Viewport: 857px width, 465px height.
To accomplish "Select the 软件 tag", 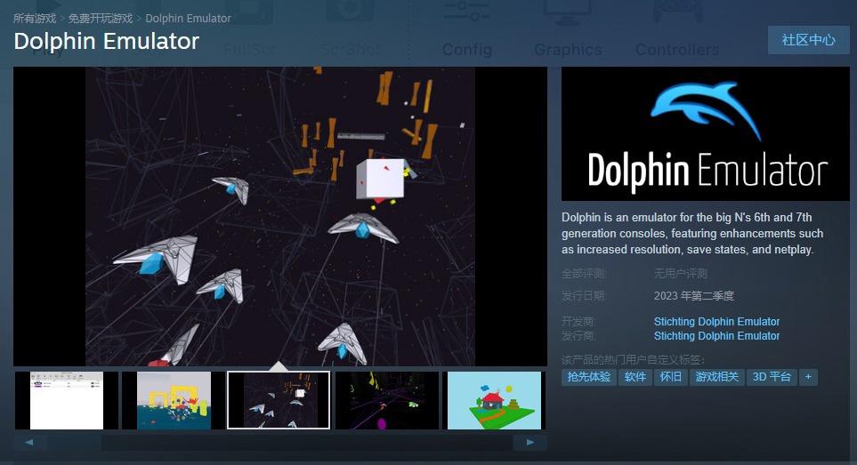I will pos(635,377).
